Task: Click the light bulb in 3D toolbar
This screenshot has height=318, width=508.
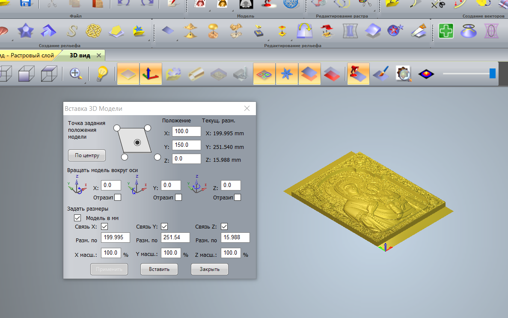Action: [x=102, y=74]
